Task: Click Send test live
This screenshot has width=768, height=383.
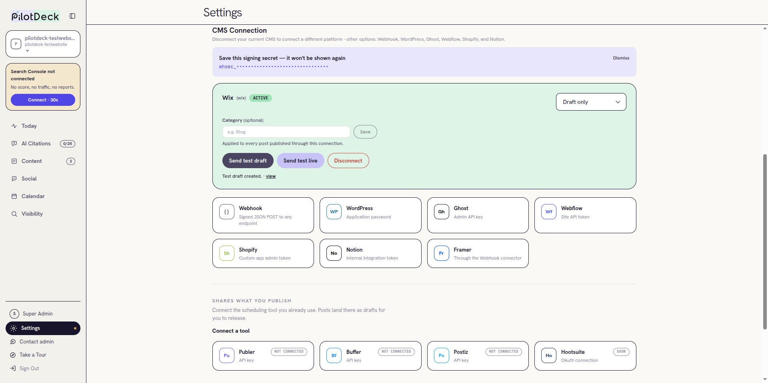Action: [x=300, y=161]
